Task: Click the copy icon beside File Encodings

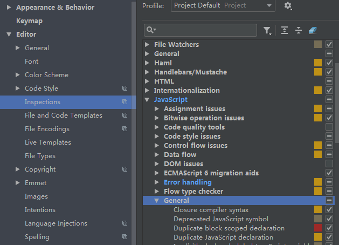Action: coord(124,129)
